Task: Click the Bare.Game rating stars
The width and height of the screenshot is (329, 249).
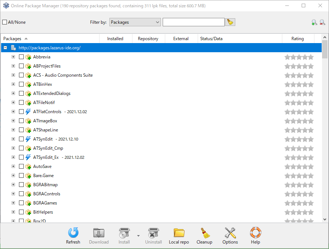Action: pyautogui.click(x=299, y=176)
